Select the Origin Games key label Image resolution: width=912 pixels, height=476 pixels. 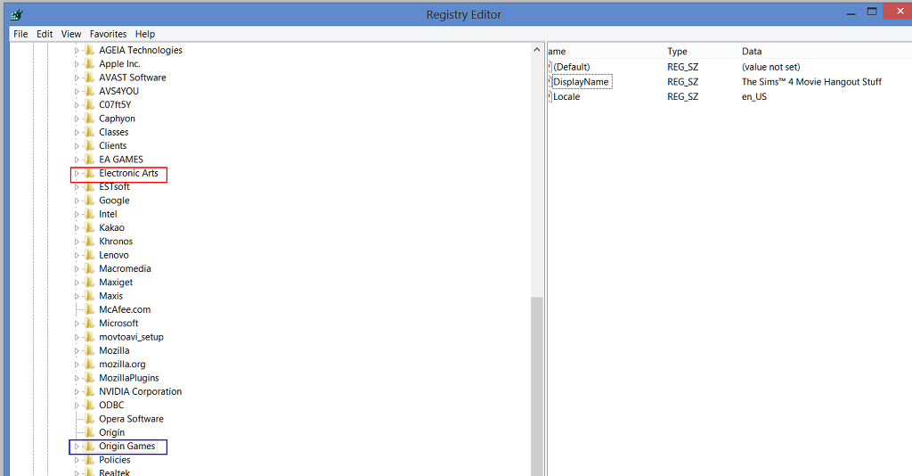click(126, 447)
